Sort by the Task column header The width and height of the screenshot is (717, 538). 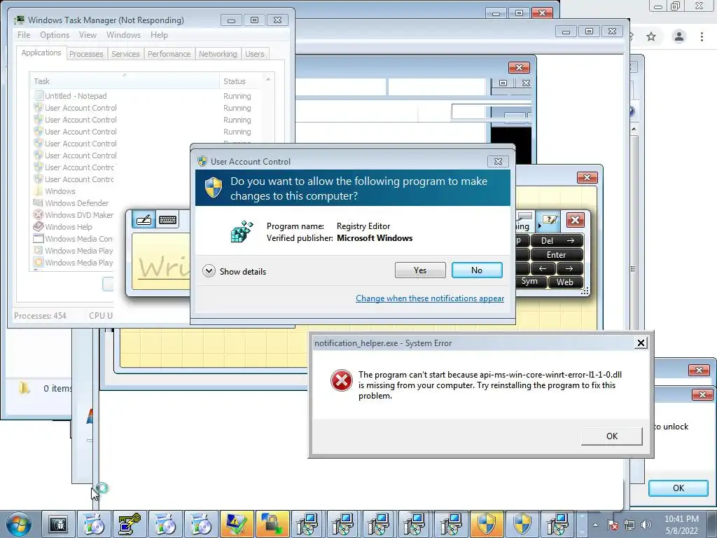125,81
